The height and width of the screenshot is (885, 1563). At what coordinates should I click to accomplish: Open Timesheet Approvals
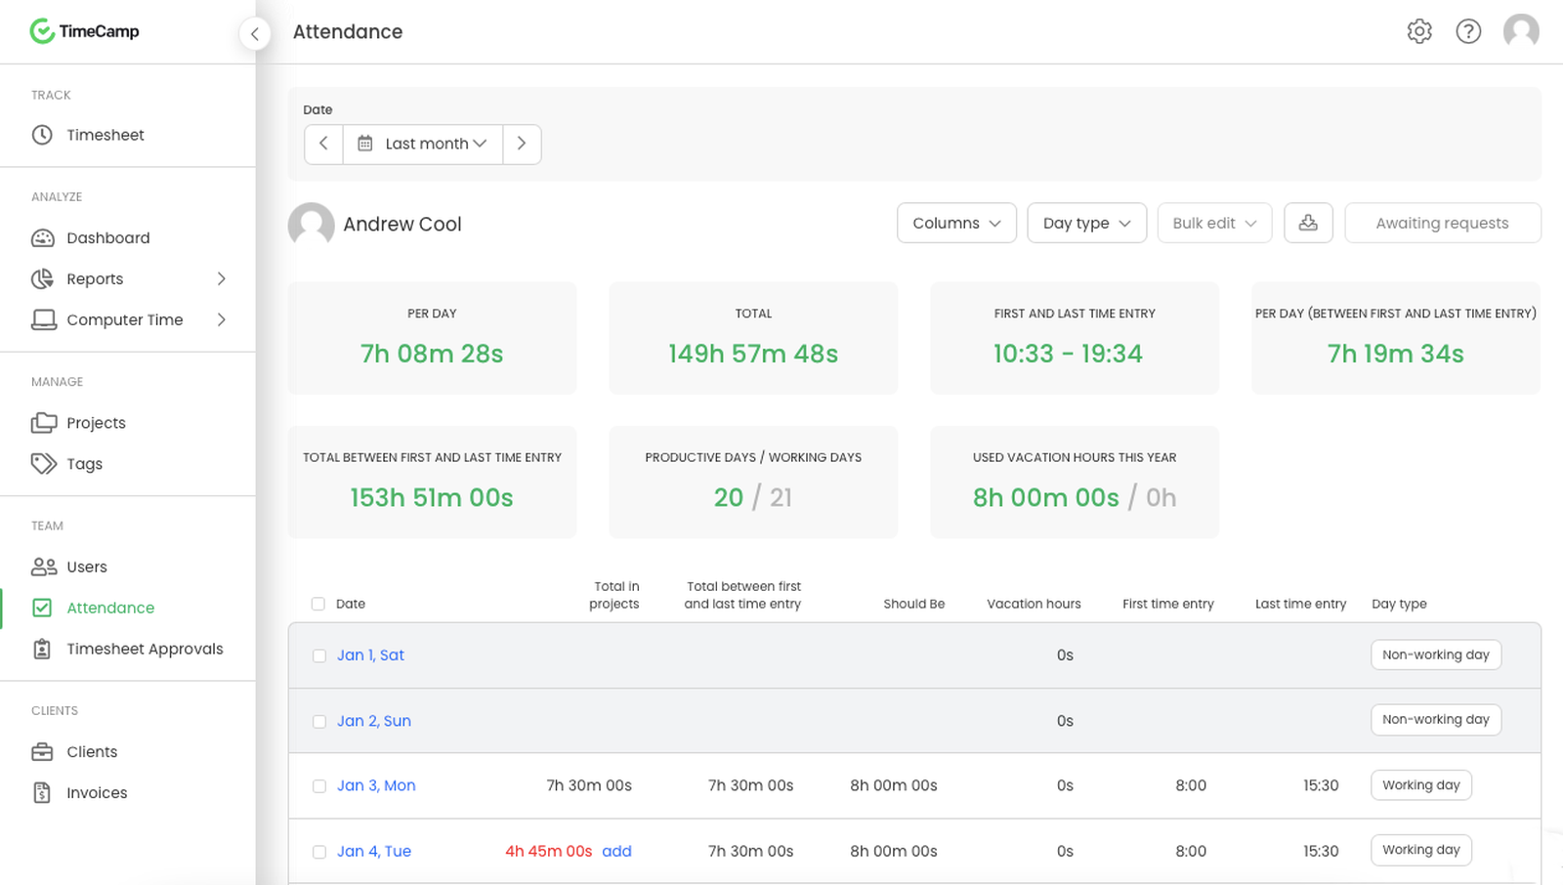coord(145,649)
